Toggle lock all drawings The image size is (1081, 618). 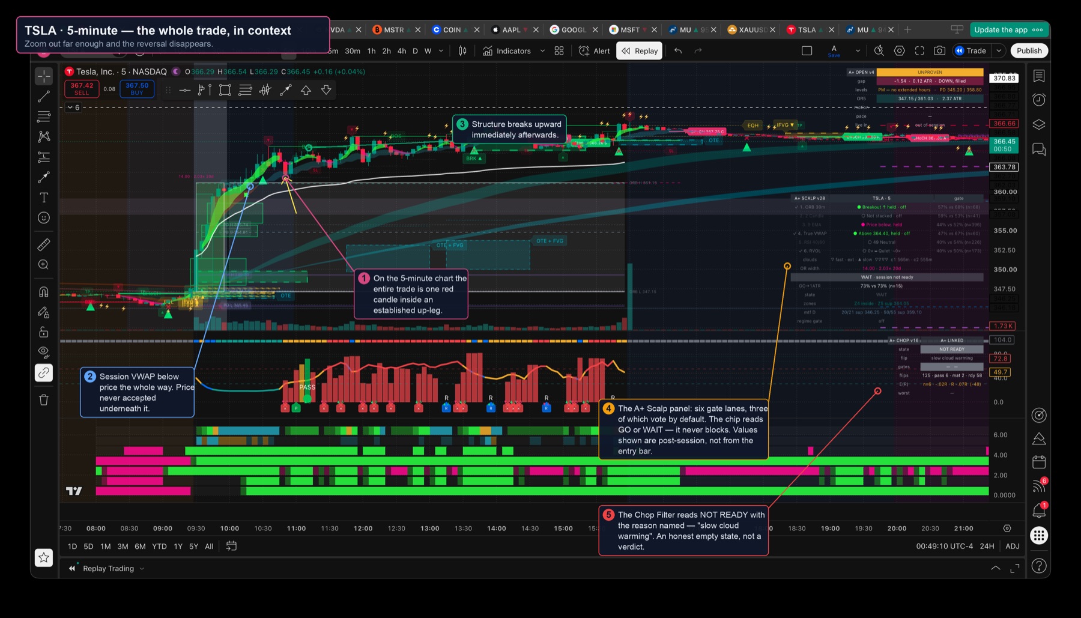pos(44,332)
